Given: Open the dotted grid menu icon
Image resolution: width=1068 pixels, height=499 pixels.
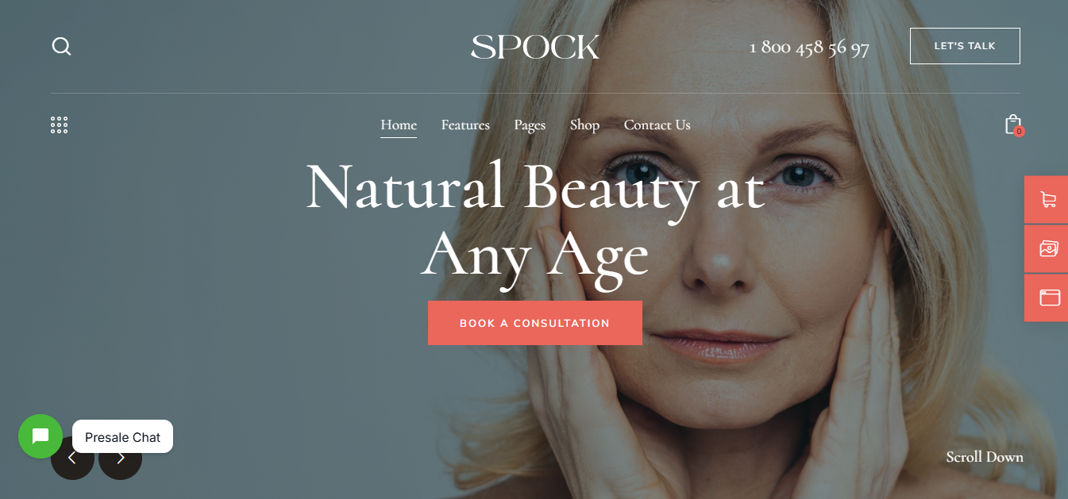Looking at the screenshot, I should tap(60, 125).
